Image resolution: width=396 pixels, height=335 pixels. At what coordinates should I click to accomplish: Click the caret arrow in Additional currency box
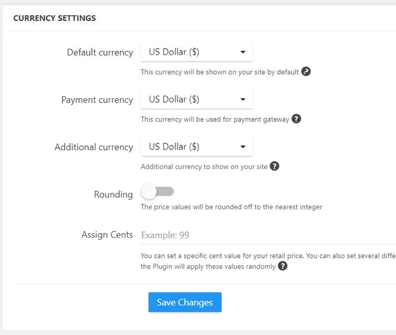coord(243,147)
